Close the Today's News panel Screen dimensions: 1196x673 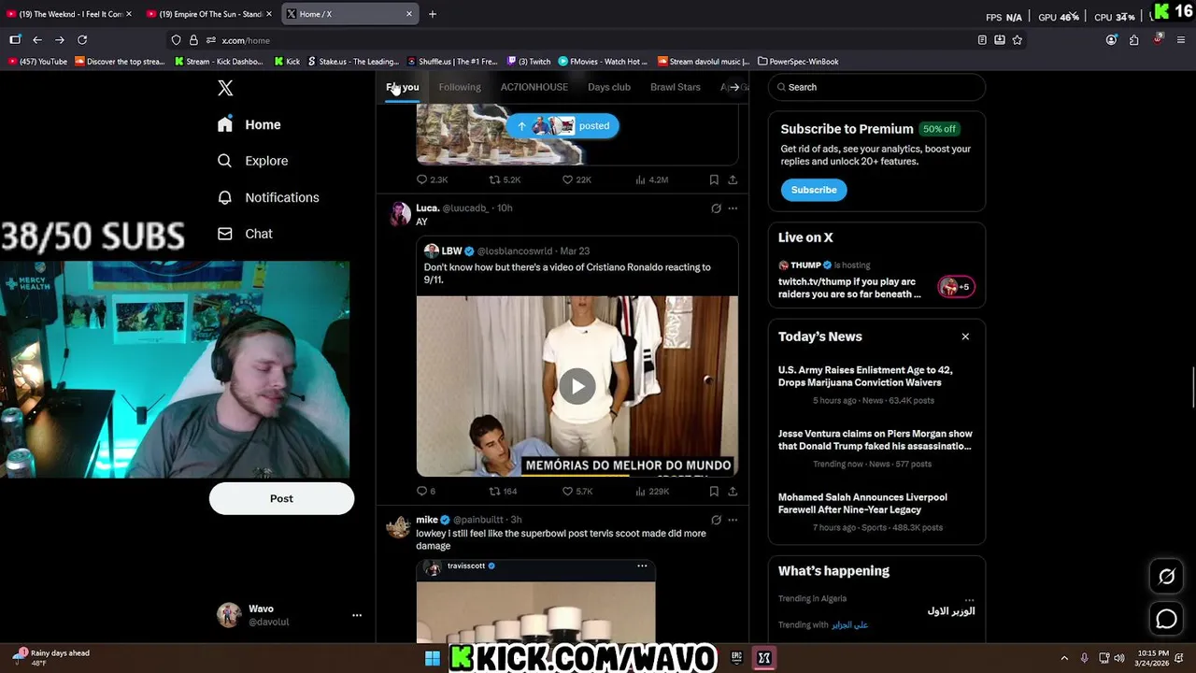[x=965, y=336]
